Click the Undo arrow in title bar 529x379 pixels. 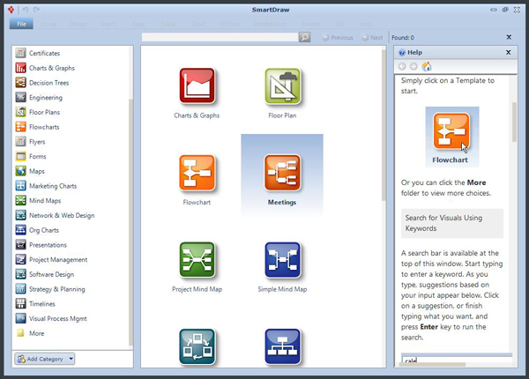click(25, 10)
